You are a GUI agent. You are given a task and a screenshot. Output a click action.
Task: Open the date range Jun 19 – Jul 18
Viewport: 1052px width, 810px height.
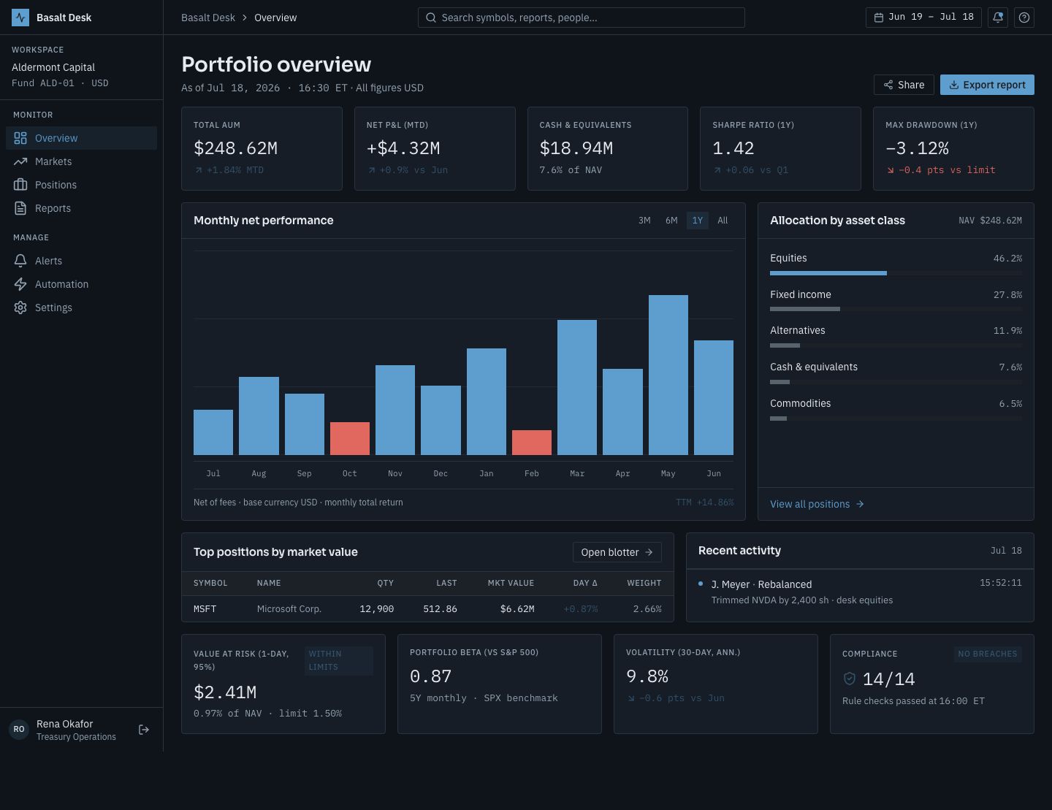[924, 18]
